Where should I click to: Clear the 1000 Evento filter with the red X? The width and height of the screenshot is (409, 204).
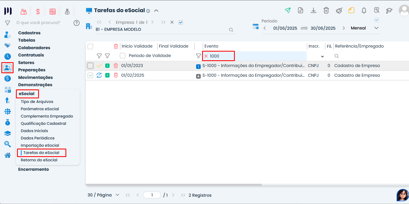pos(206,56)
